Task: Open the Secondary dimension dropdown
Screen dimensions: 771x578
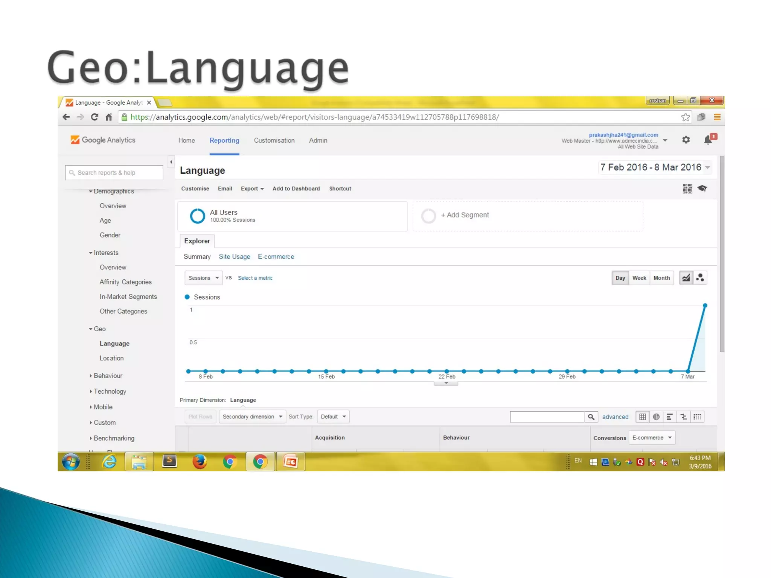Action: (x=252, y=417)
